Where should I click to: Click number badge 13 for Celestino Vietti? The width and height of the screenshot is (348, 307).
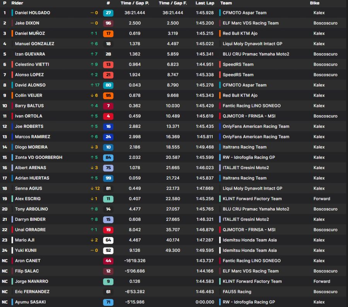pyautogui.click(x=108, y=64)
